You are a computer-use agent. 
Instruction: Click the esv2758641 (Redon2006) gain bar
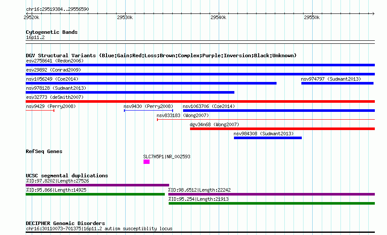click(200, 65)
